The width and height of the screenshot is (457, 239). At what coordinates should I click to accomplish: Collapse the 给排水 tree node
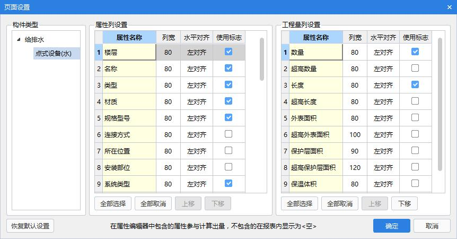click(x=19, y=39)
